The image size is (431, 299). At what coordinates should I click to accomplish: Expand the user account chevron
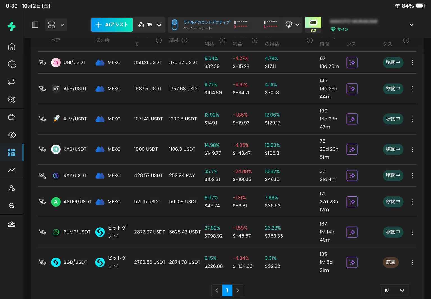(x=412, y=25)
